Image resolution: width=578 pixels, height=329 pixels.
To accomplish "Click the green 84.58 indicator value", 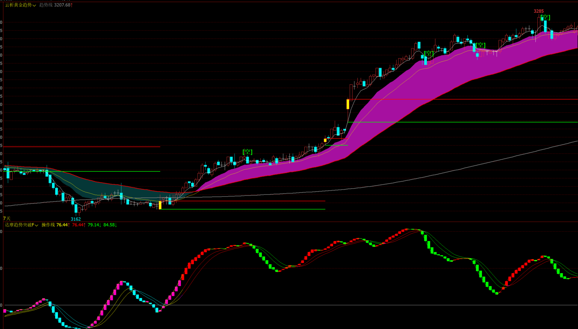I will [110, 225].
